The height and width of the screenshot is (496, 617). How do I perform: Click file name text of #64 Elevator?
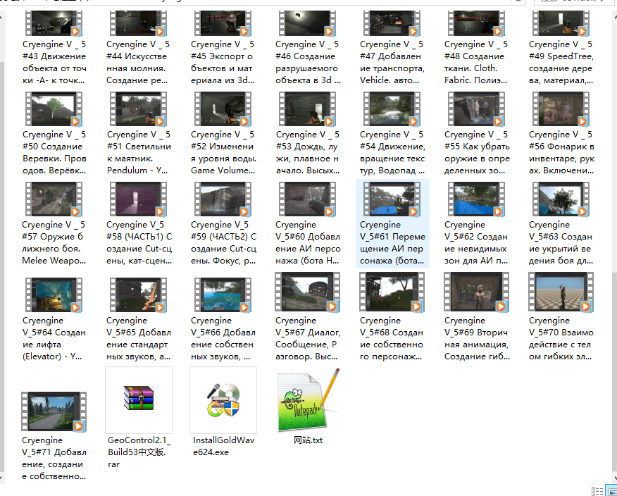(54, 339)
